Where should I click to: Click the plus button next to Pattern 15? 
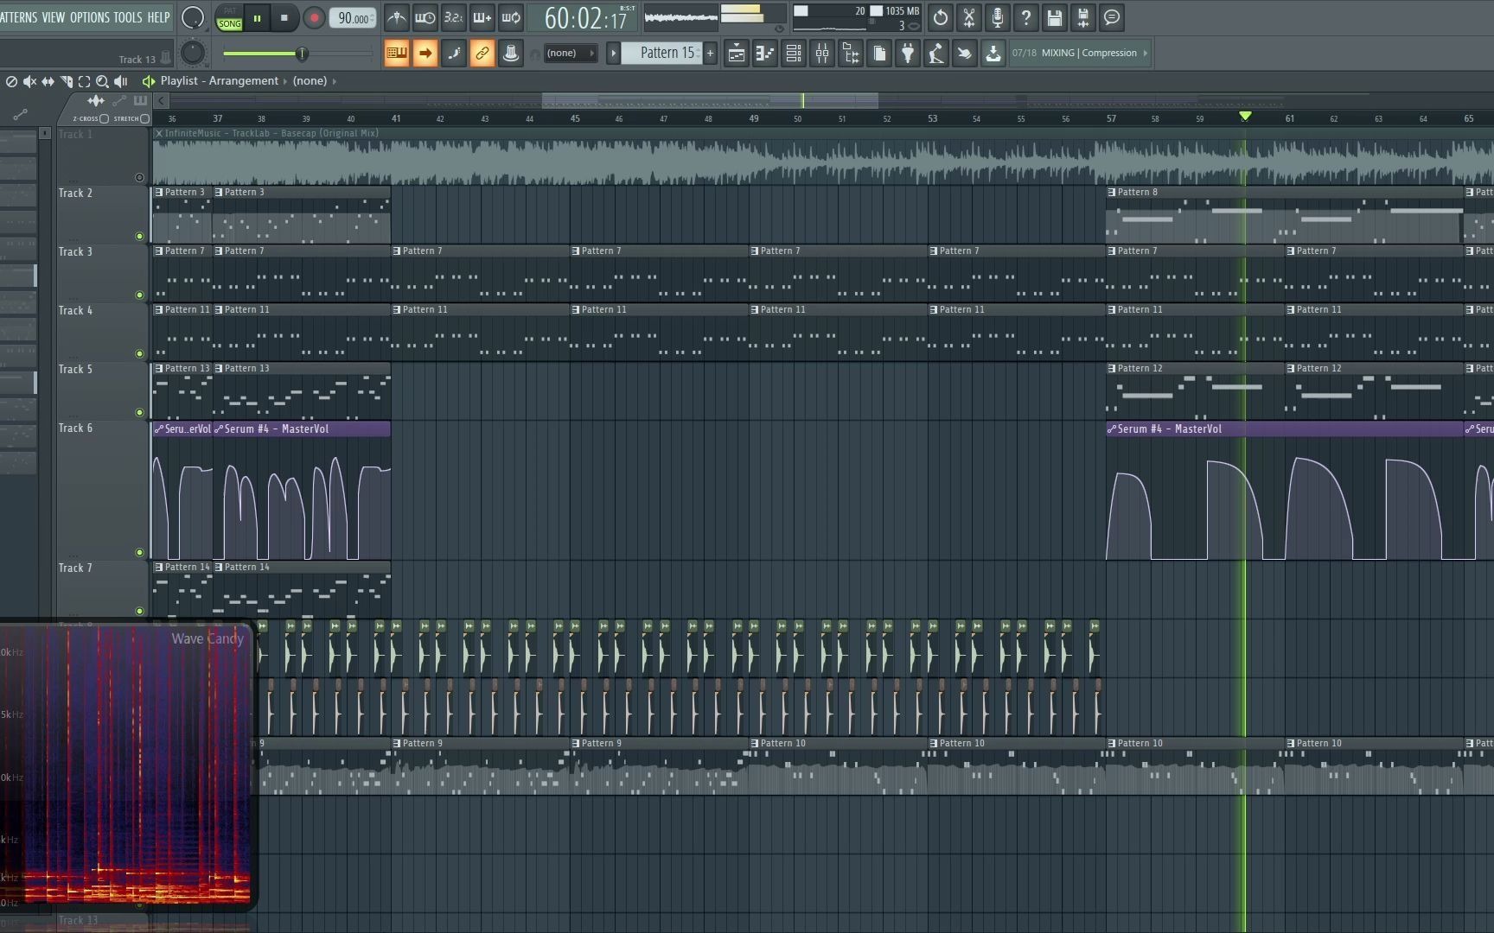[711, 53]
